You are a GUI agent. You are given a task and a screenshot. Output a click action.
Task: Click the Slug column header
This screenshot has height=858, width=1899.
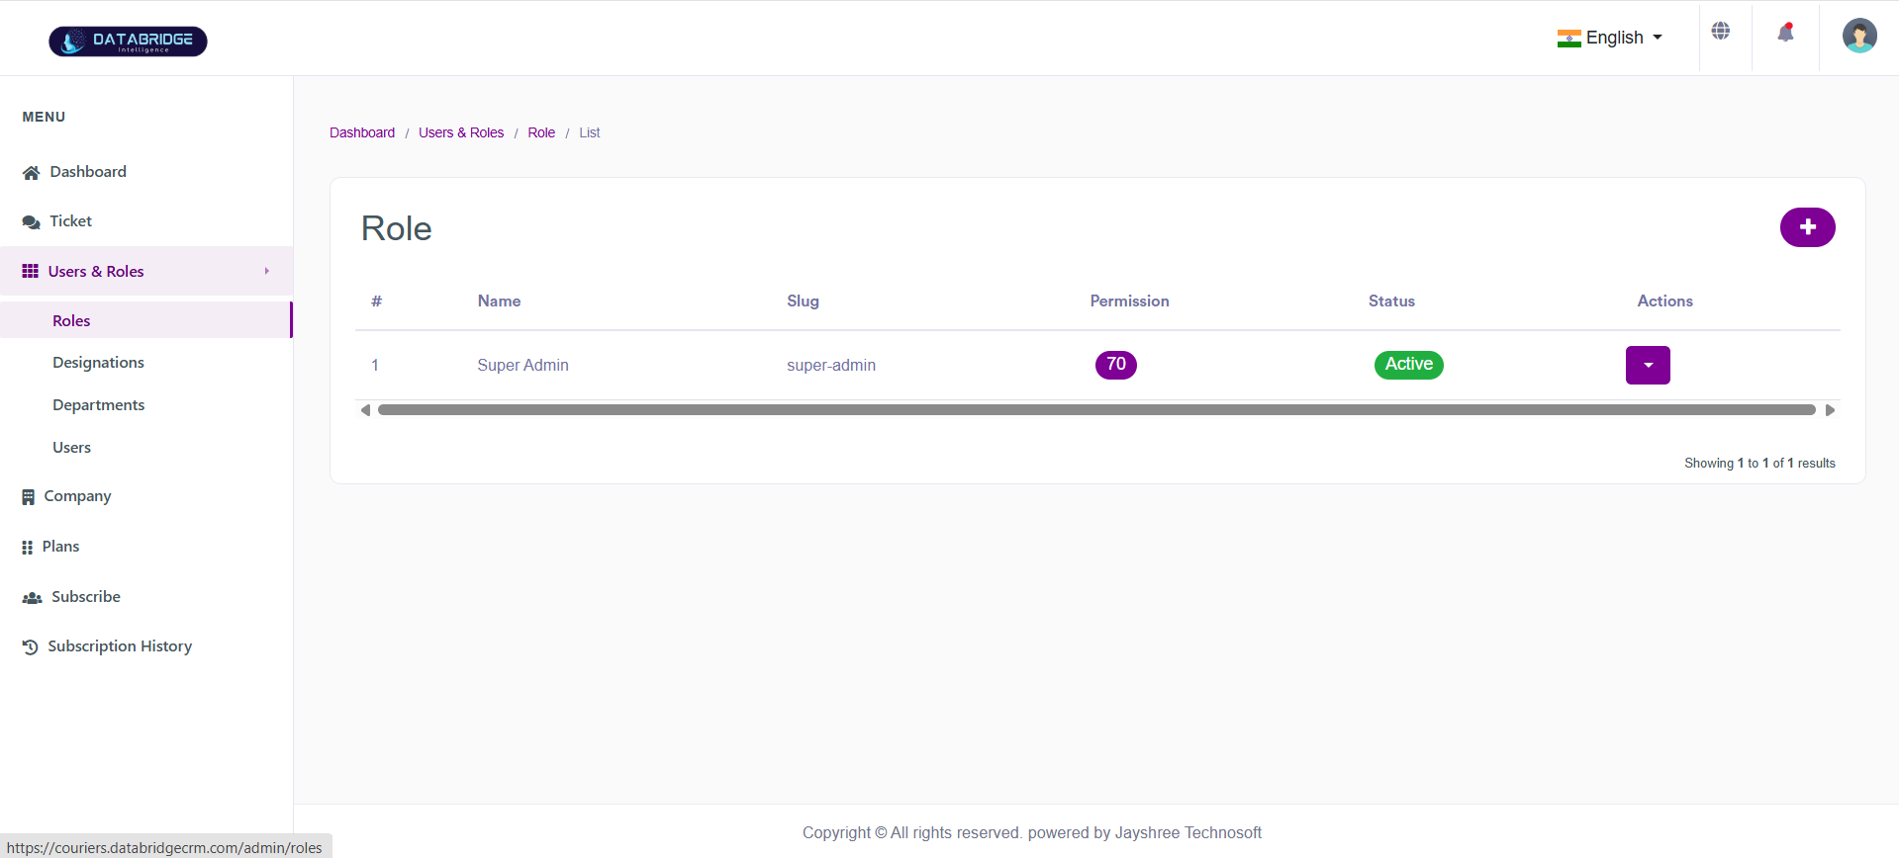click(803, 301)
